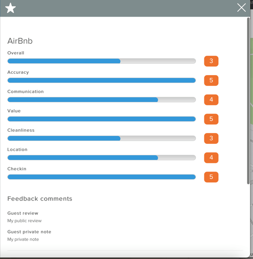
Task: Click the orange Value score badge
Action: click(211, 119)
